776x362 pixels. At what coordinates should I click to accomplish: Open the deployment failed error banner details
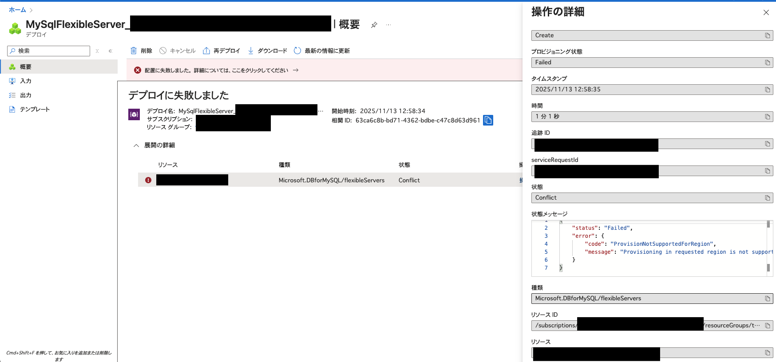[216, 70]
